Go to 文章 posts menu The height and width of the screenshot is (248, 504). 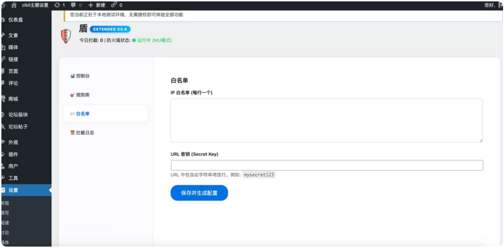click(13, 36)
